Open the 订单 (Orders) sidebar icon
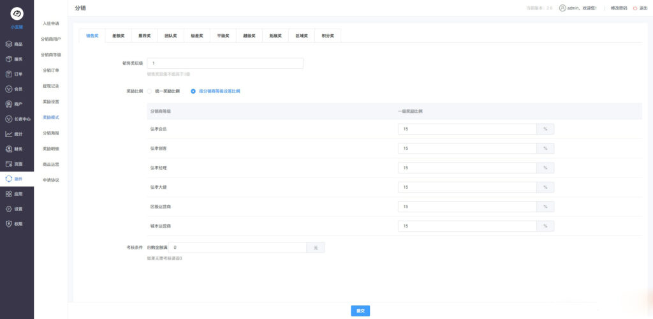Viewport: 653px width, 319px height. pyautogui.click(x=9, y=74)
